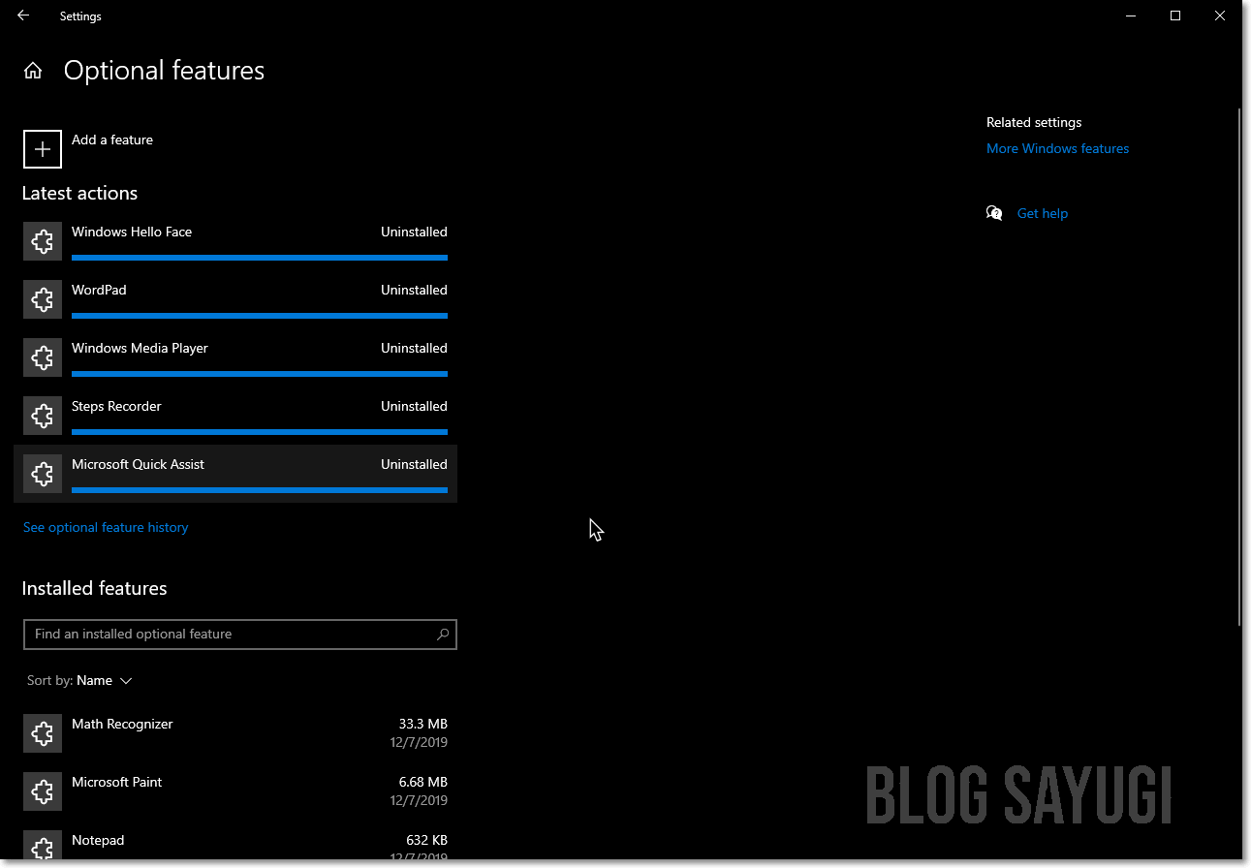This screenshot has width=1251, height=868.
Task: Click the plus icon to add feature
Action: pos(43,149)
